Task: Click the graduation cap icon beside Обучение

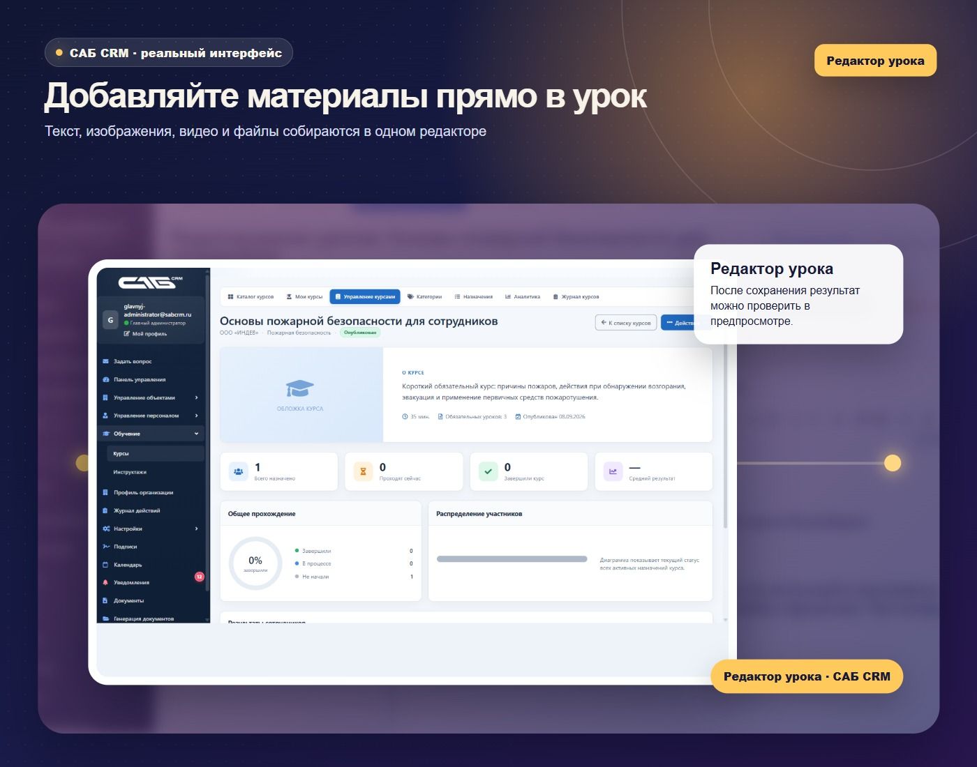Action: (x=106, y=434)
